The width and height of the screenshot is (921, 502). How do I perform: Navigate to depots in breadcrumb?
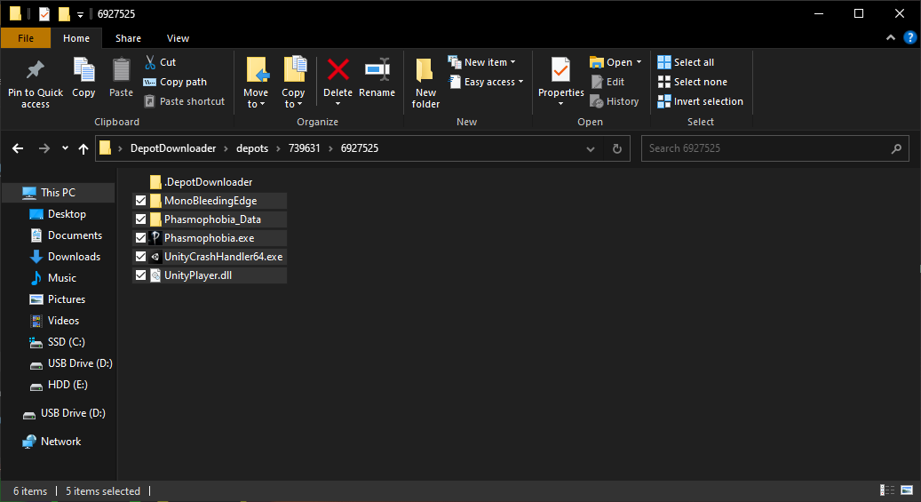pyautogui.click(x=252, y=148)
